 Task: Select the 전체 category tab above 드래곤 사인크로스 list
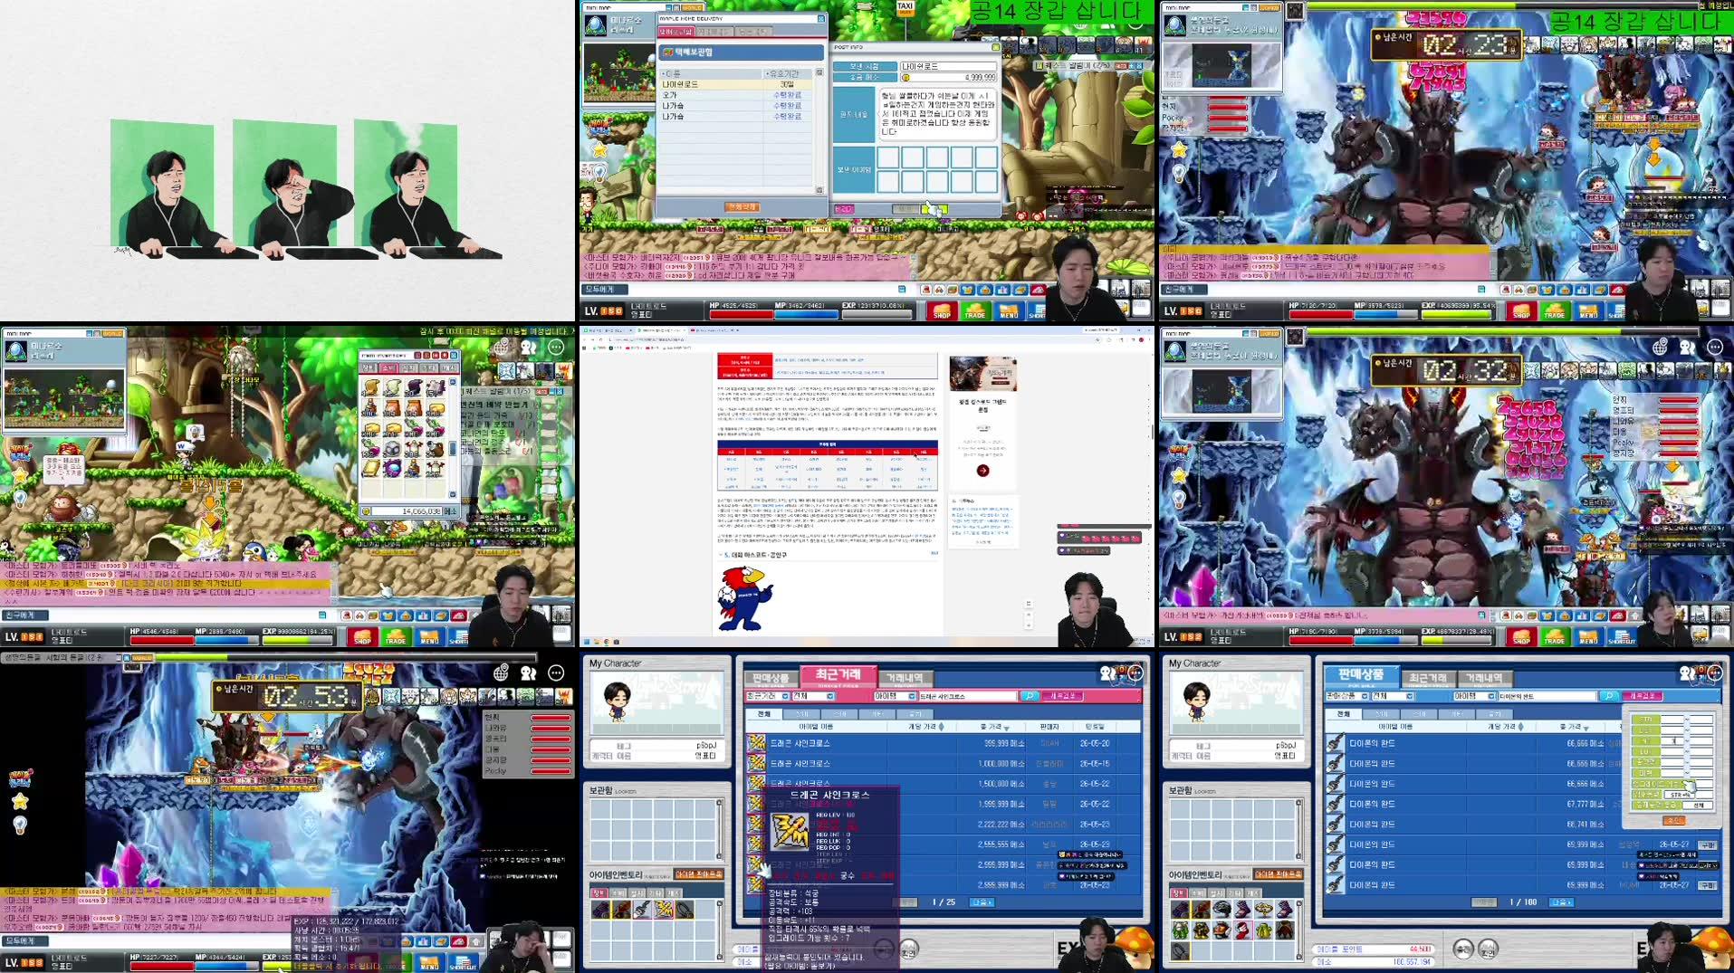click(x=763, y=714)
